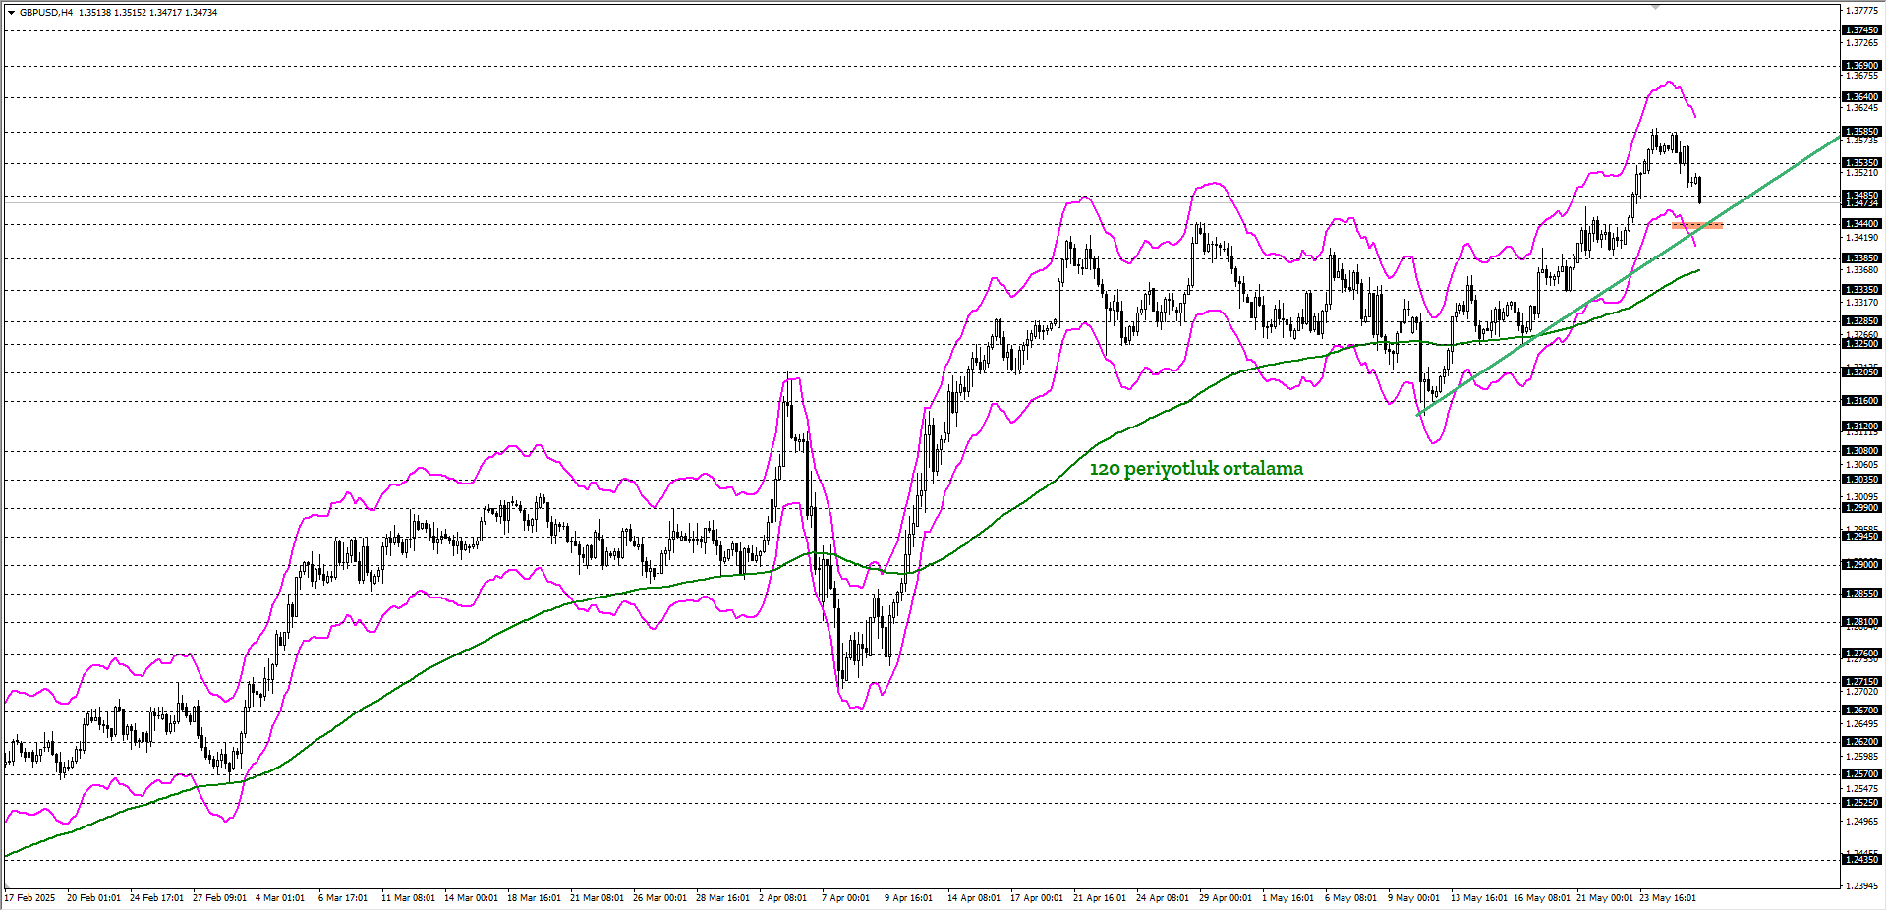1887x911 pixels.
Task: Click the 1.28550 price level label
Action: point(1861,594)
